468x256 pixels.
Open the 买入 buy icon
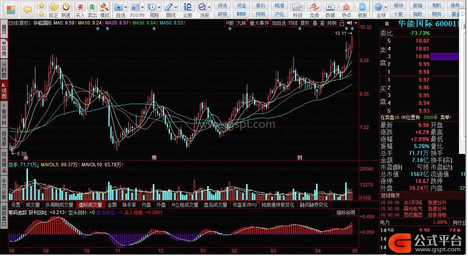pyautogui.click(x=80, y=7)
